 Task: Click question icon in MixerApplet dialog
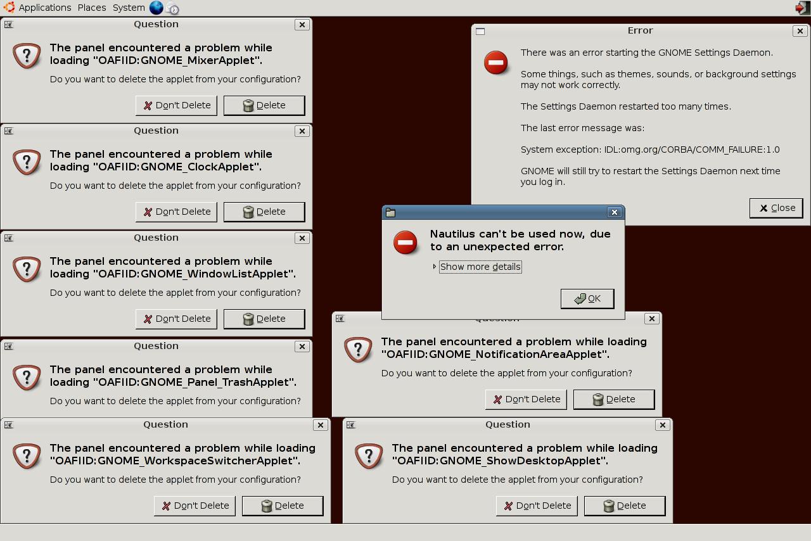point(27,56)
